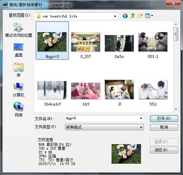
Task: Open 最近访问的位置 in the sidebar
Action: pos(19,30)
